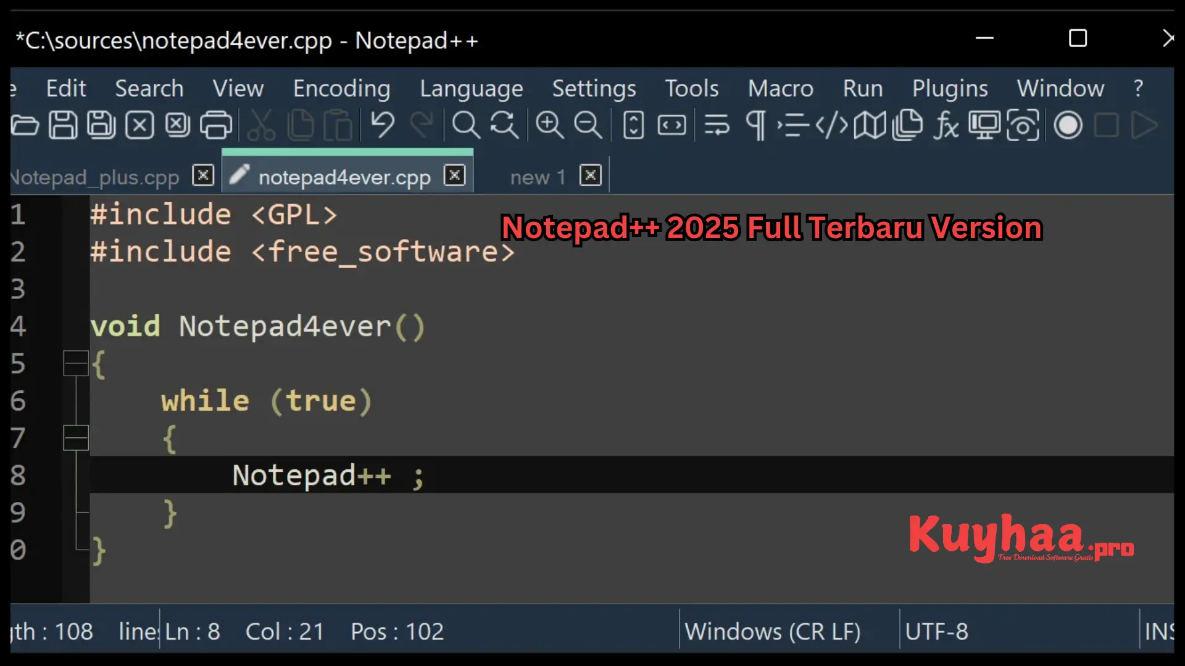Click the macro playback triangle icon

point(1145,125)
